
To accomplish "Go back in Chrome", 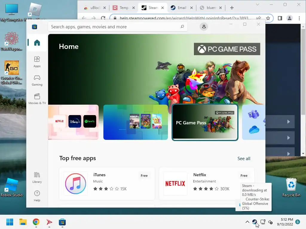I will (x=84, y=18).
